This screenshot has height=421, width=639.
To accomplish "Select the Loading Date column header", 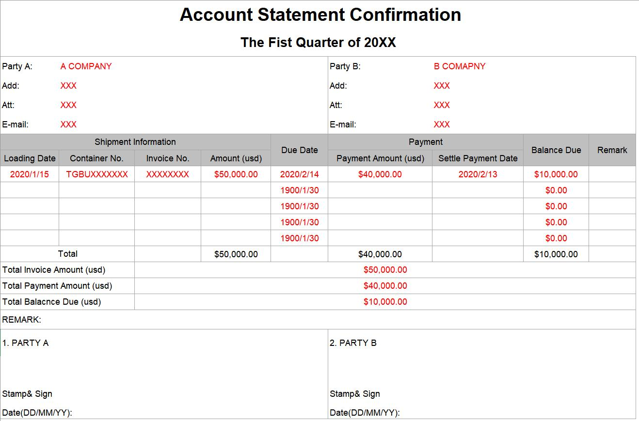I will [x=30, y=158].
